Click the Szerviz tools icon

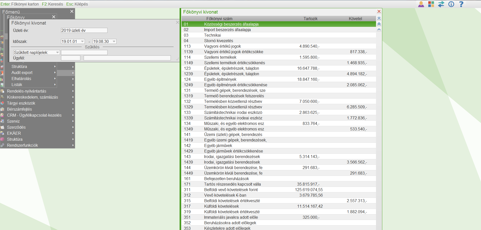[2, 121]
